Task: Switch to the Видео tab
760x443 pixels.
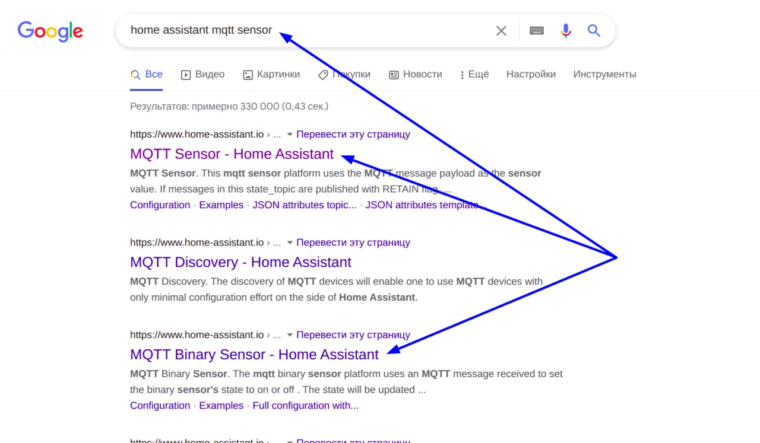Action: 202,75
